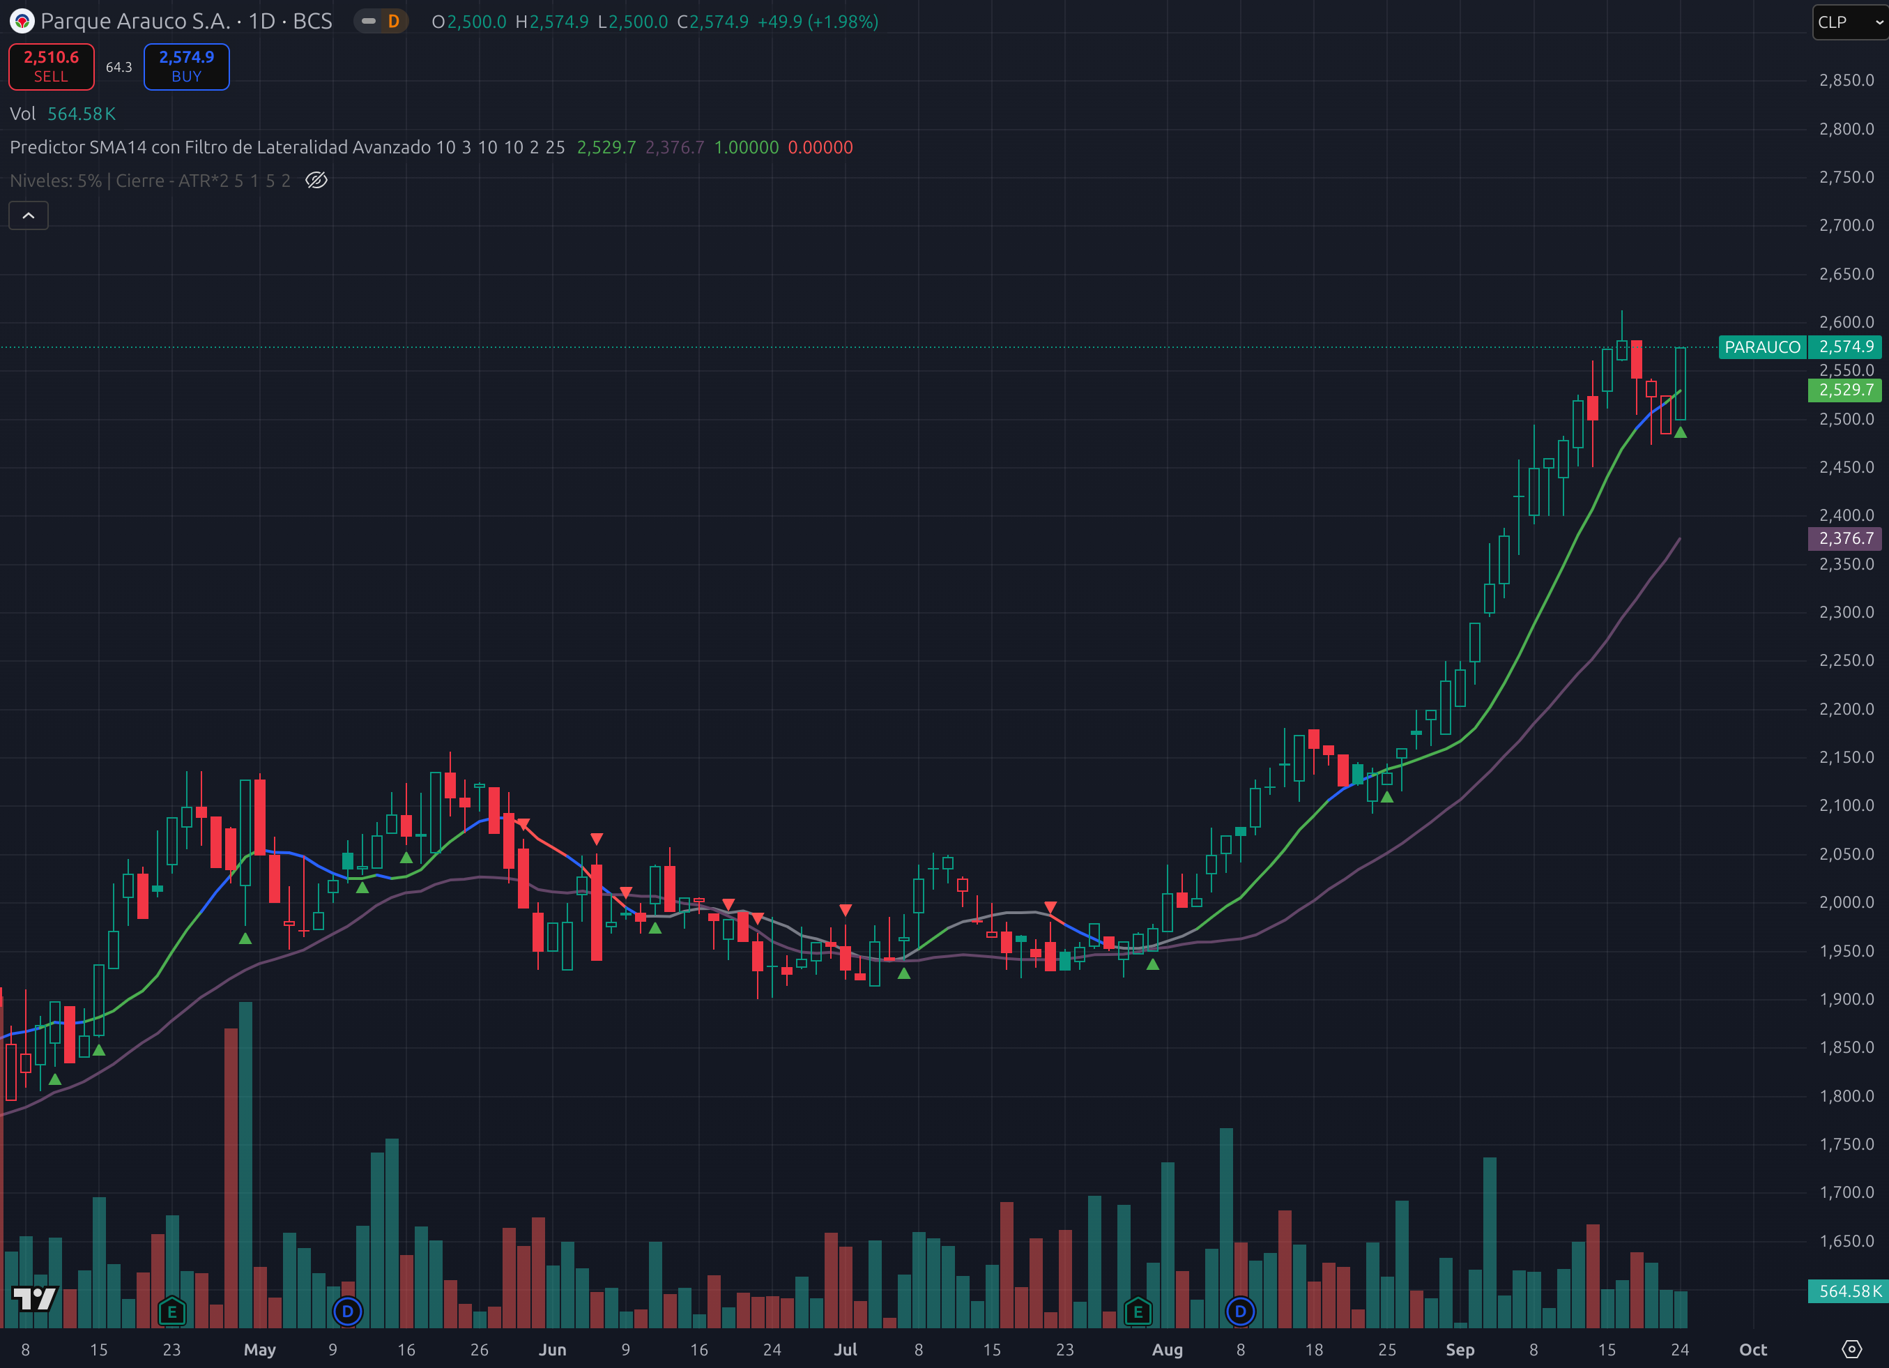Click the green 2,529.7 SMA price label
The width and height of the screenshot is (1889, 1368).
tap(1845, 390)
